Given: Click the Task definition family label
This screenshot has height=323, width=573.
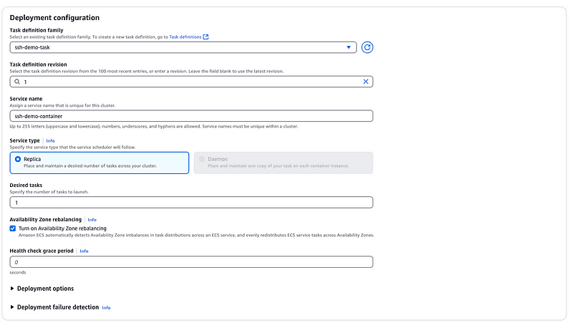Looking at the screenshot, I should [x=37, y=30].
